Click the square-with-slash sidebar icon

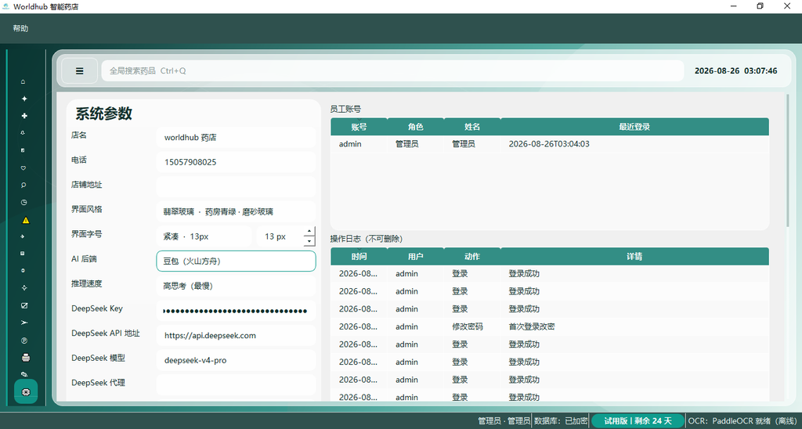click(24, 306)
